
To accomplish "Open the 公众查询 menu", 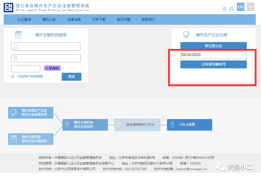I will 24,19.
